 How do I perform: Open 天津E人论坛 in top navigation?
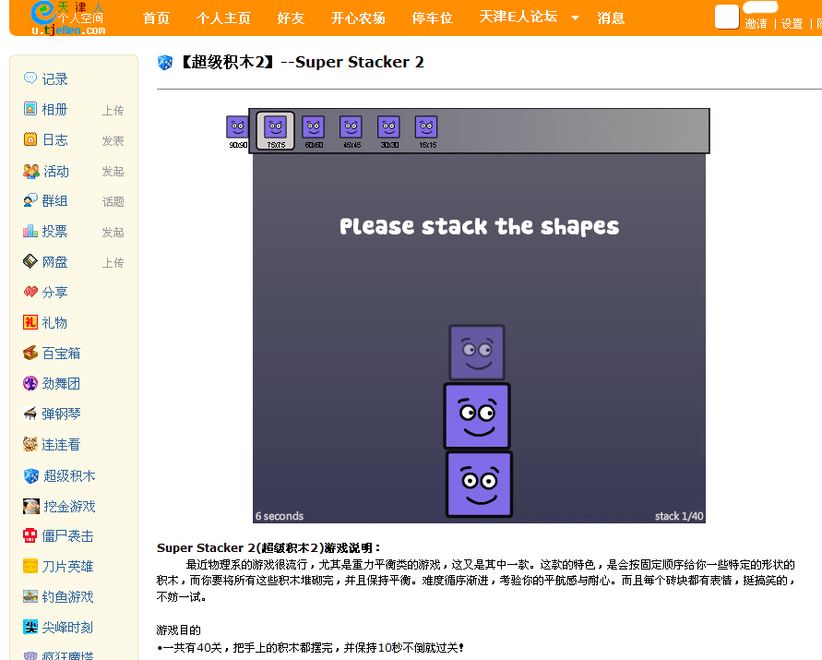[x=518, y=18]
